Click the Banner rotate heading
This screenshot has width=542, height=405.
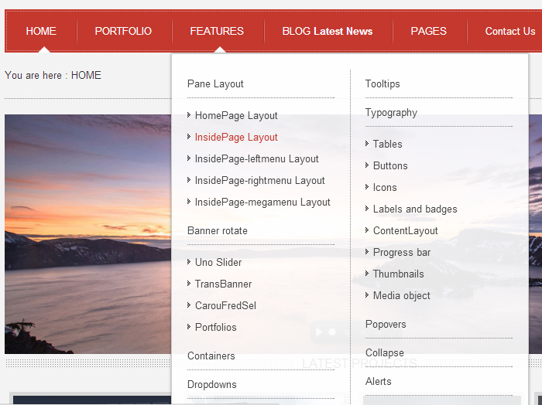point(218,231)
